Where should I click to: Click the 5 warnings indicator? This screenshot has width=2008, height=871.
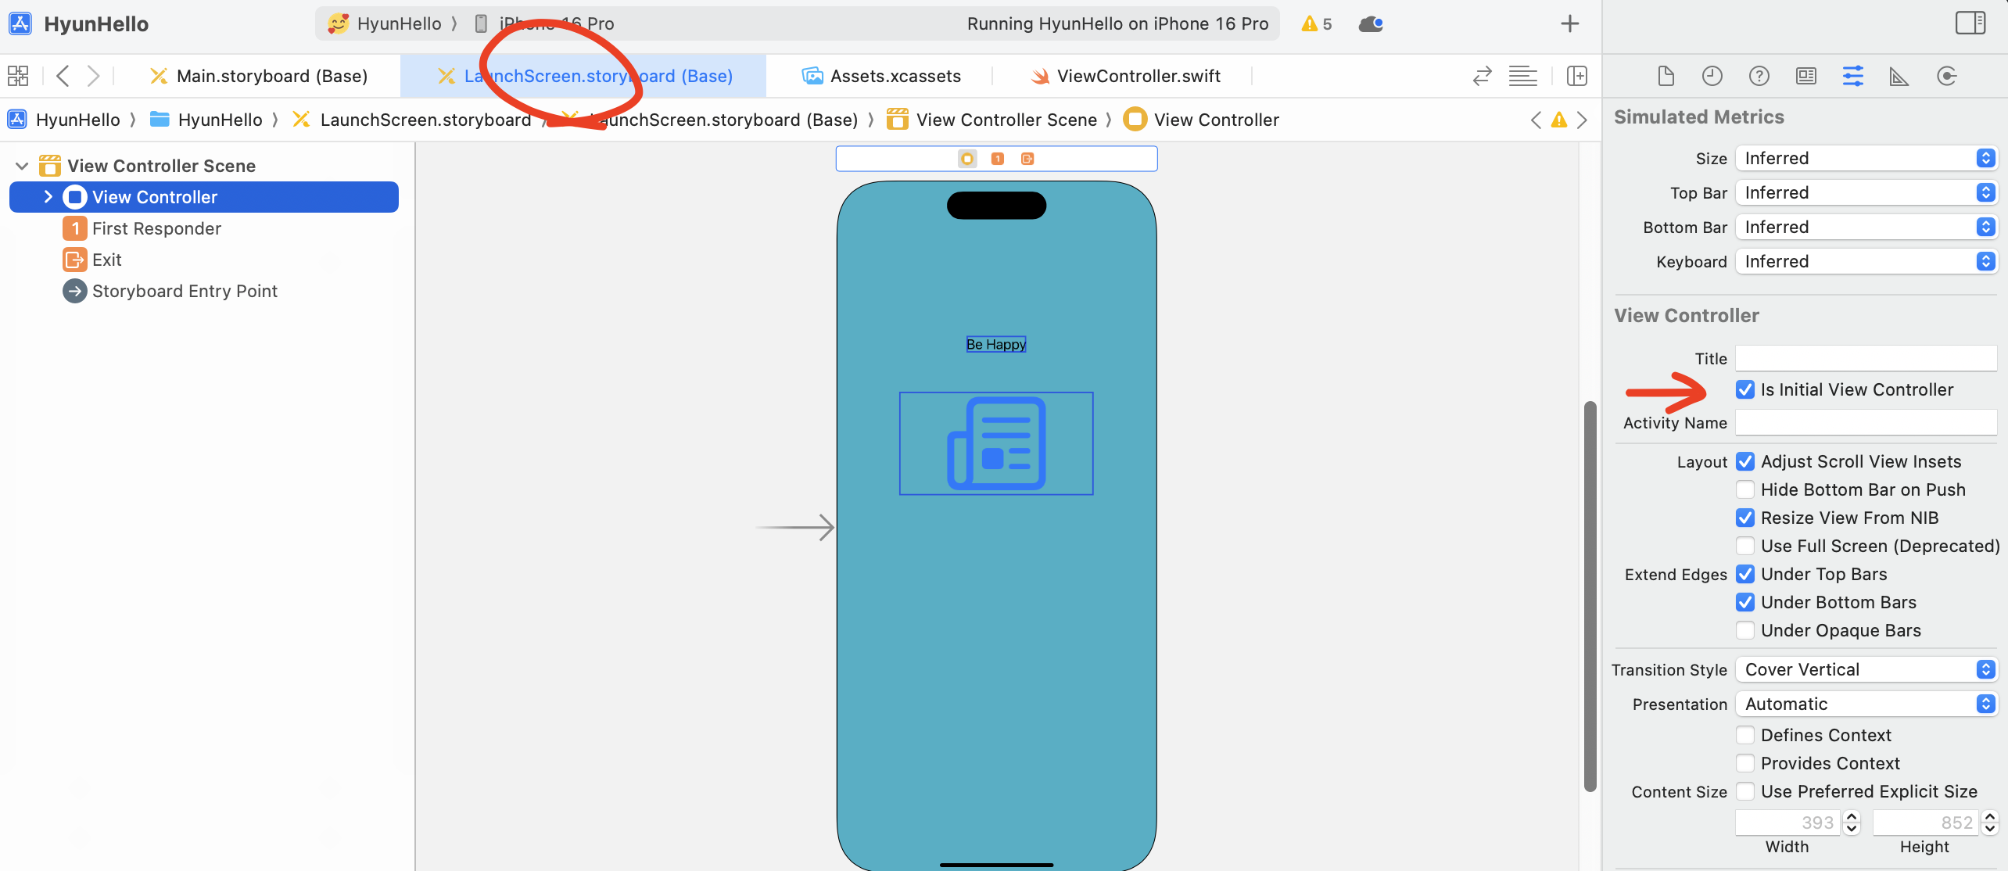click(1317, 24)
